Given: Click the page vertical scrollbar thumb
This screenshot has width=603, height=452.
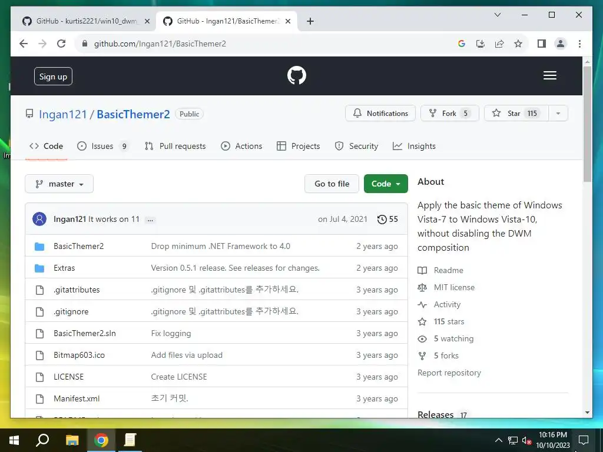Looking at the screenshot, I should (x=587, y=124).
